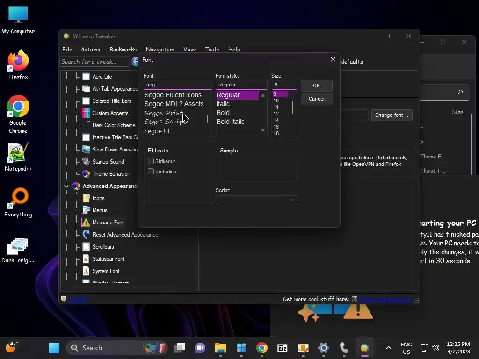479x359 pixels.
Task: Open the Help menu
Action: tap(234, 50)
